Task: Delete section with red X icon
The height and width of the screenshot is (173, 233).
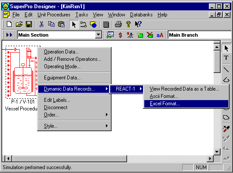Action: click(150, 35)
